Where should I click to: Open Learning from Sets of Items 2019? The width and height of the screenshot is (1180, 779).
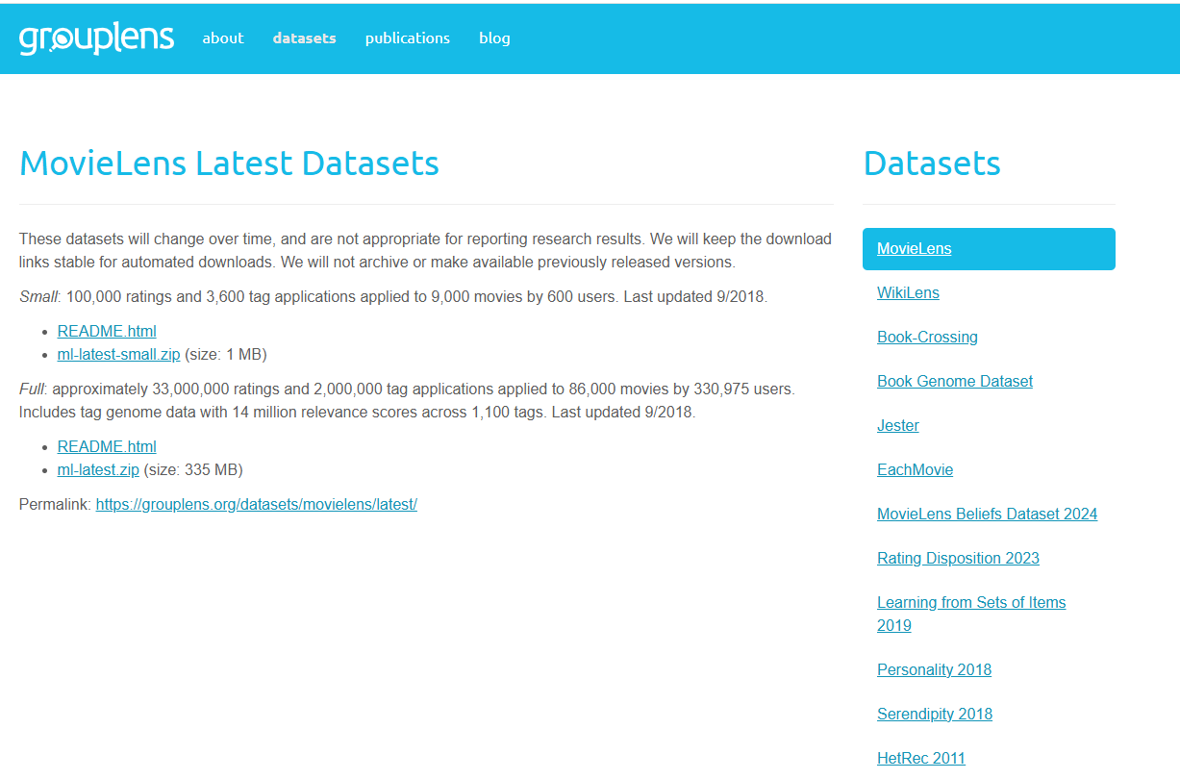(971, 614)
